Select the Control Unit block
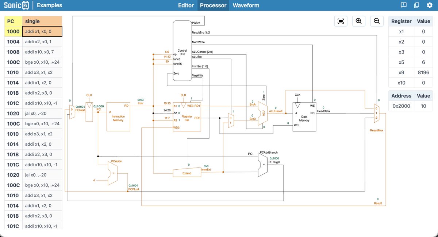438x237 pixels. point(182,51)
